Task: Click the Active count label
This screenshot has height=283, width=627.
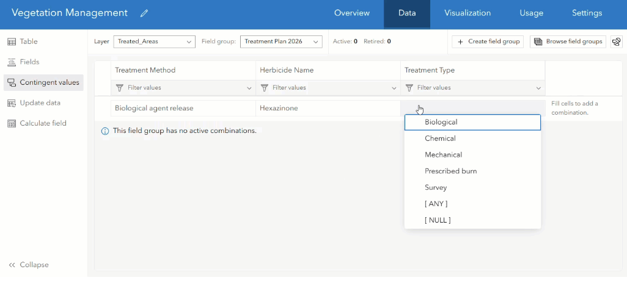Action: [x=345, y=41]
